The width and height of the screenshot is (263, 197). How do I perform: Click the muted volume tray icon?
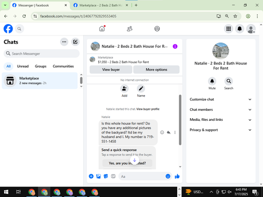pyautogui.click(x=229, y=192)
